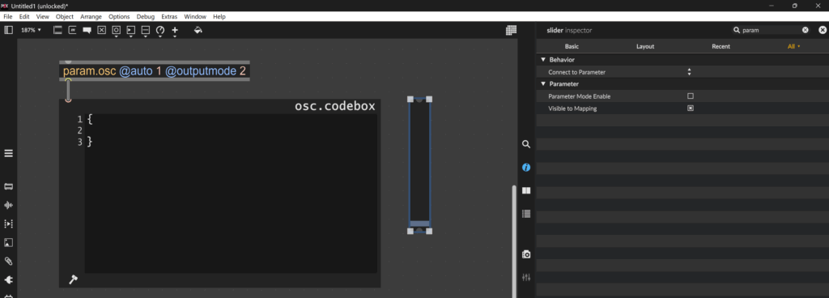Select the param.osc object box

[155, 70]
